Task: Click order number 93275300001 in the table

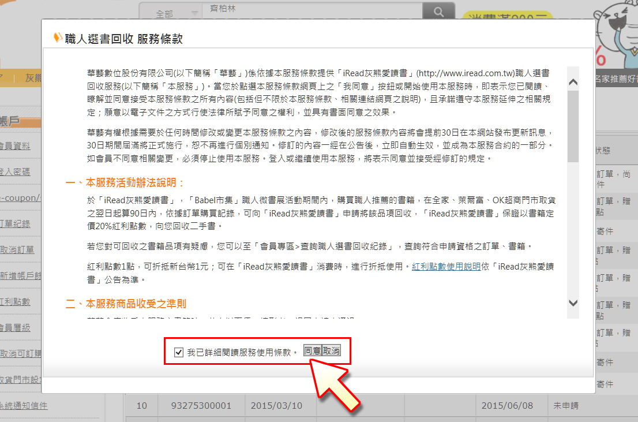Action: (x=201, y=406)
